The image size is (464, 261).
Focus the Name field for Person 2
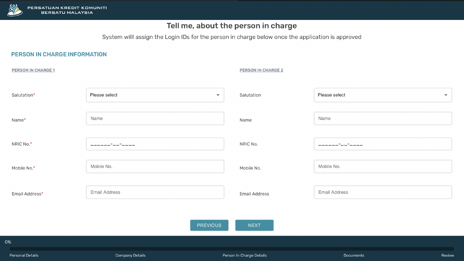coord(383,119)
